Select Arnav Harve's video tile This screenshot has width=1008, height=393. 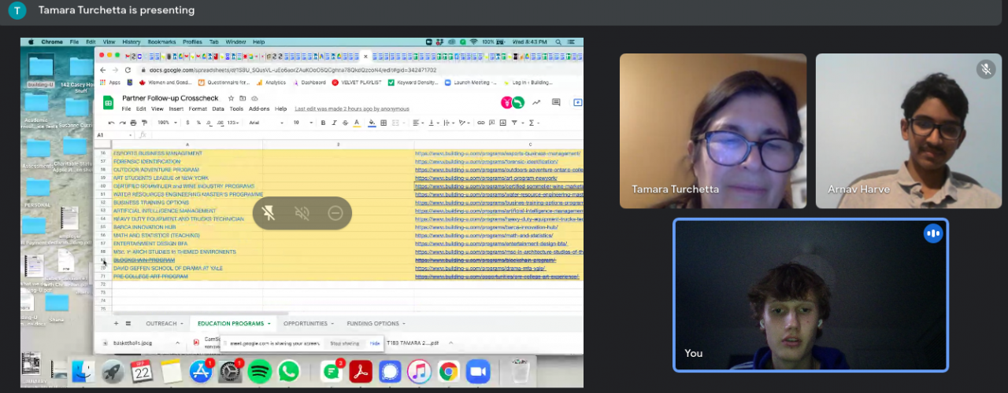(x=908, y=130)
